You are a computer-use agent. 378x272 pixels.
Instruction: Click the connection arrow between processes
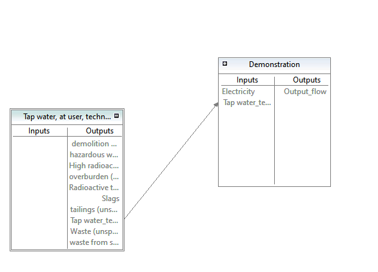point(172,161)
